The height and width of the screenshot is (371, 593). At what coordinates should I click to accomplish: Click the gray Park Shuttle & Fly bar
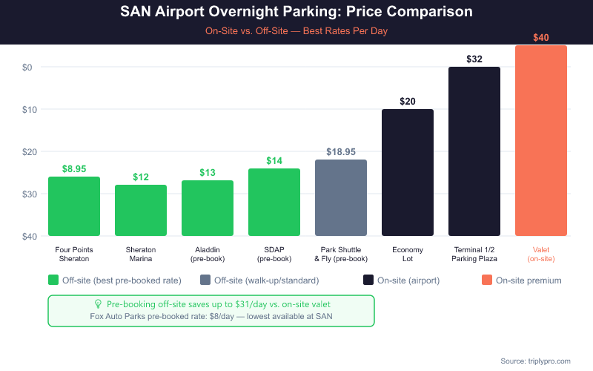pos(341,198)
